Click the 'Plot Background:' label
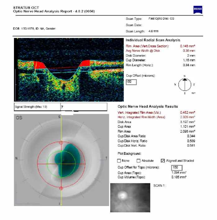 click(x=129, y=154)
